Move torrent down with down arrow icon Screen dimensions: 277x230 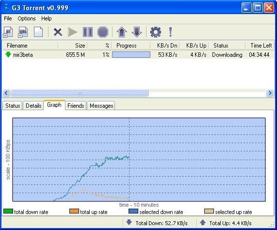pos(137,32)
